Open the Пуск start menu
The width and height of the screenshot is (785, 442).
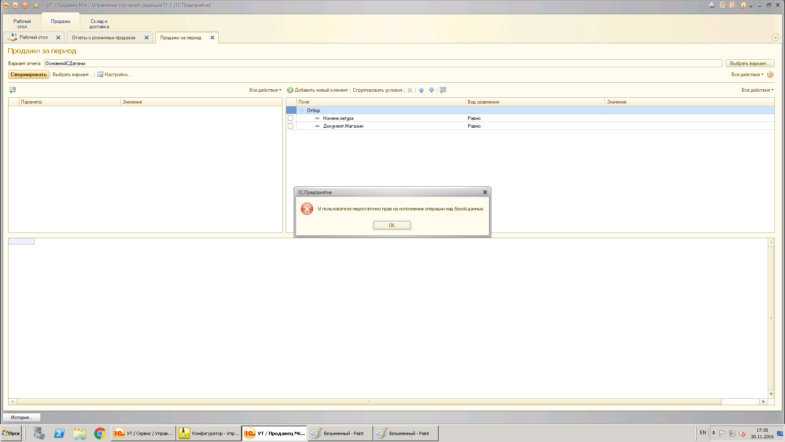tap(11, 433)
